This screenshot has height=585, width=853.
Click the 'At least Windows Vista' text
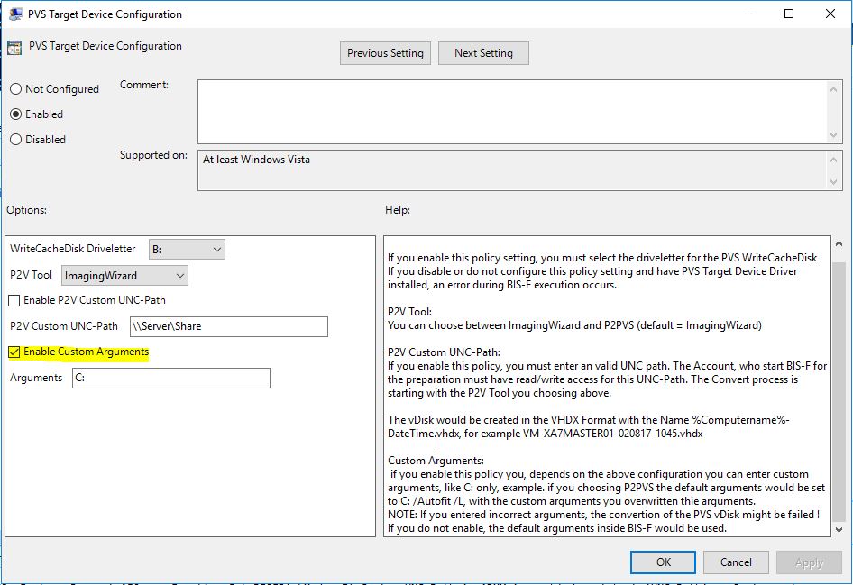[x=257, y=160]
